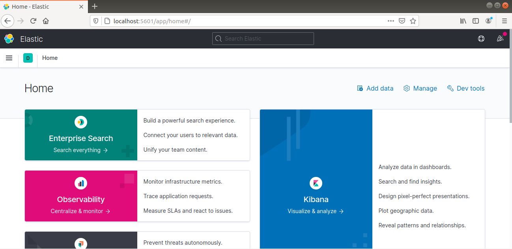Screen dimensions: 512x249
Task: Open the tracking protection shield icon
Action: [96, 21]
